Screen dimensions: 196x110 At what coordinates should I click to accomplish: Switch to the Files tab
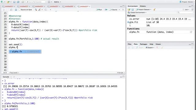tap(130, 44)
